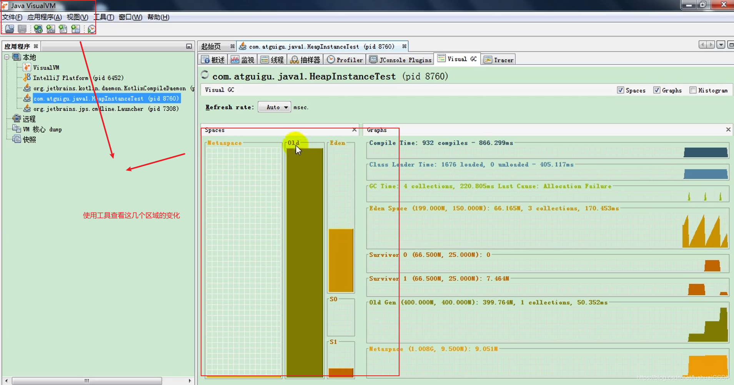Close the HeapInstanceTest (pid 8760) tab
Viewport: 734px width, 385px height.
(x=404, y=46)
